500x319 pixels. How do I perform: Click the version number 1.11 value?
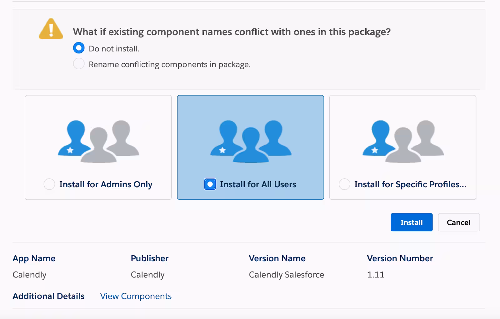pos(376,275)
